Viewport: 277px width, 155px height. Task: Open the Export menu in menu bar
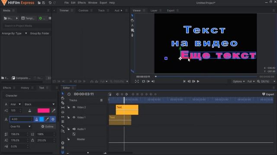click(x=103, y=3)
